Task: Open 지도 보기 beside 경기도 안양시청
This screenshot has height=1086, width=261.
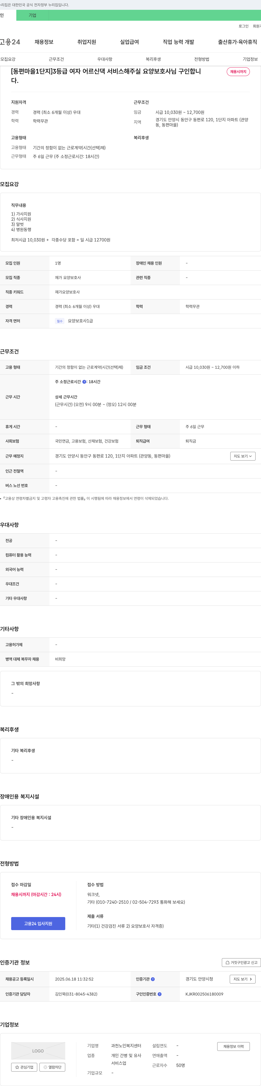Action: 243,979
